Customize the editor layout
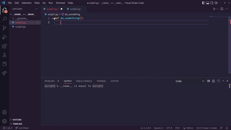Image resolution: width=231 pixels, height=130 pixels. [216, 3]
